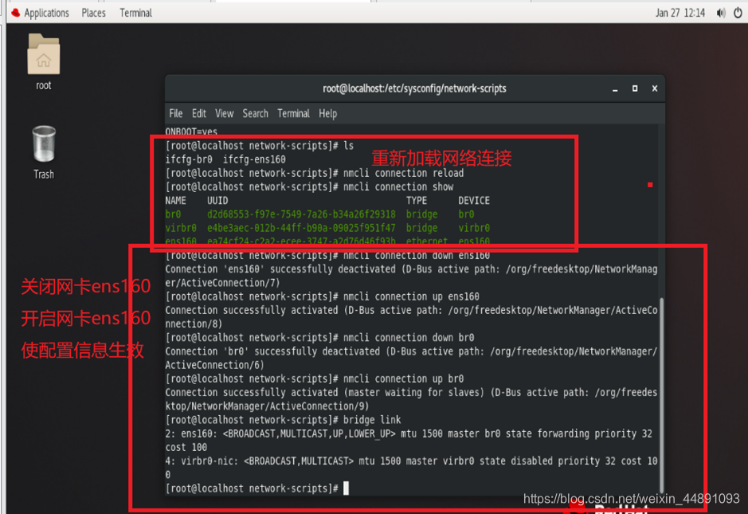
Task: Maximize the terminal window
Action: (634, 88)
